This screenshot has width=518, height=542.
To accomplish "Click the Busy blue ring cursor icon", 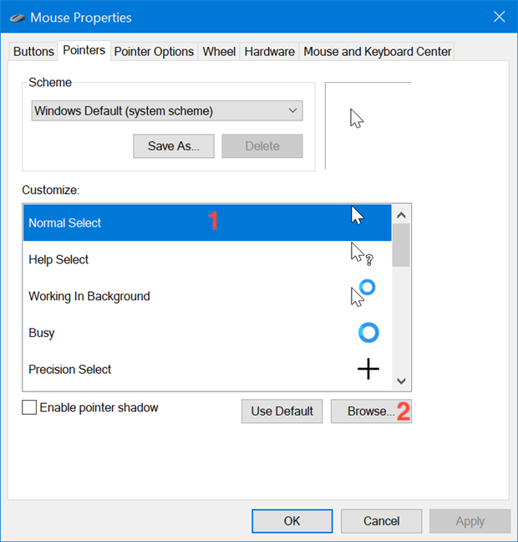I will point(368,333).
